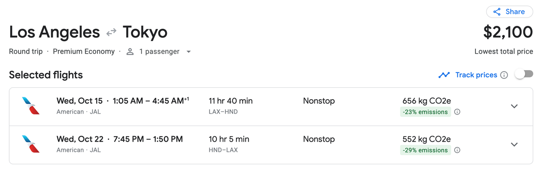The height and width of the screenshot is (174, 555).
Task: Open the Track prices link
Action: click(x=476, y=75)
